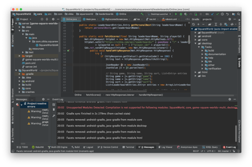Open the 9: Version Control tab

[x=108, y=147]
